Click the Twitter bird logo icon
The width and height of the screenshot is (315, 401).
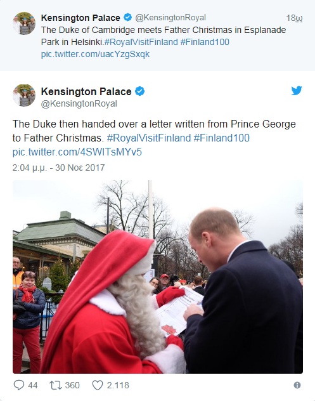coord(297,91)
